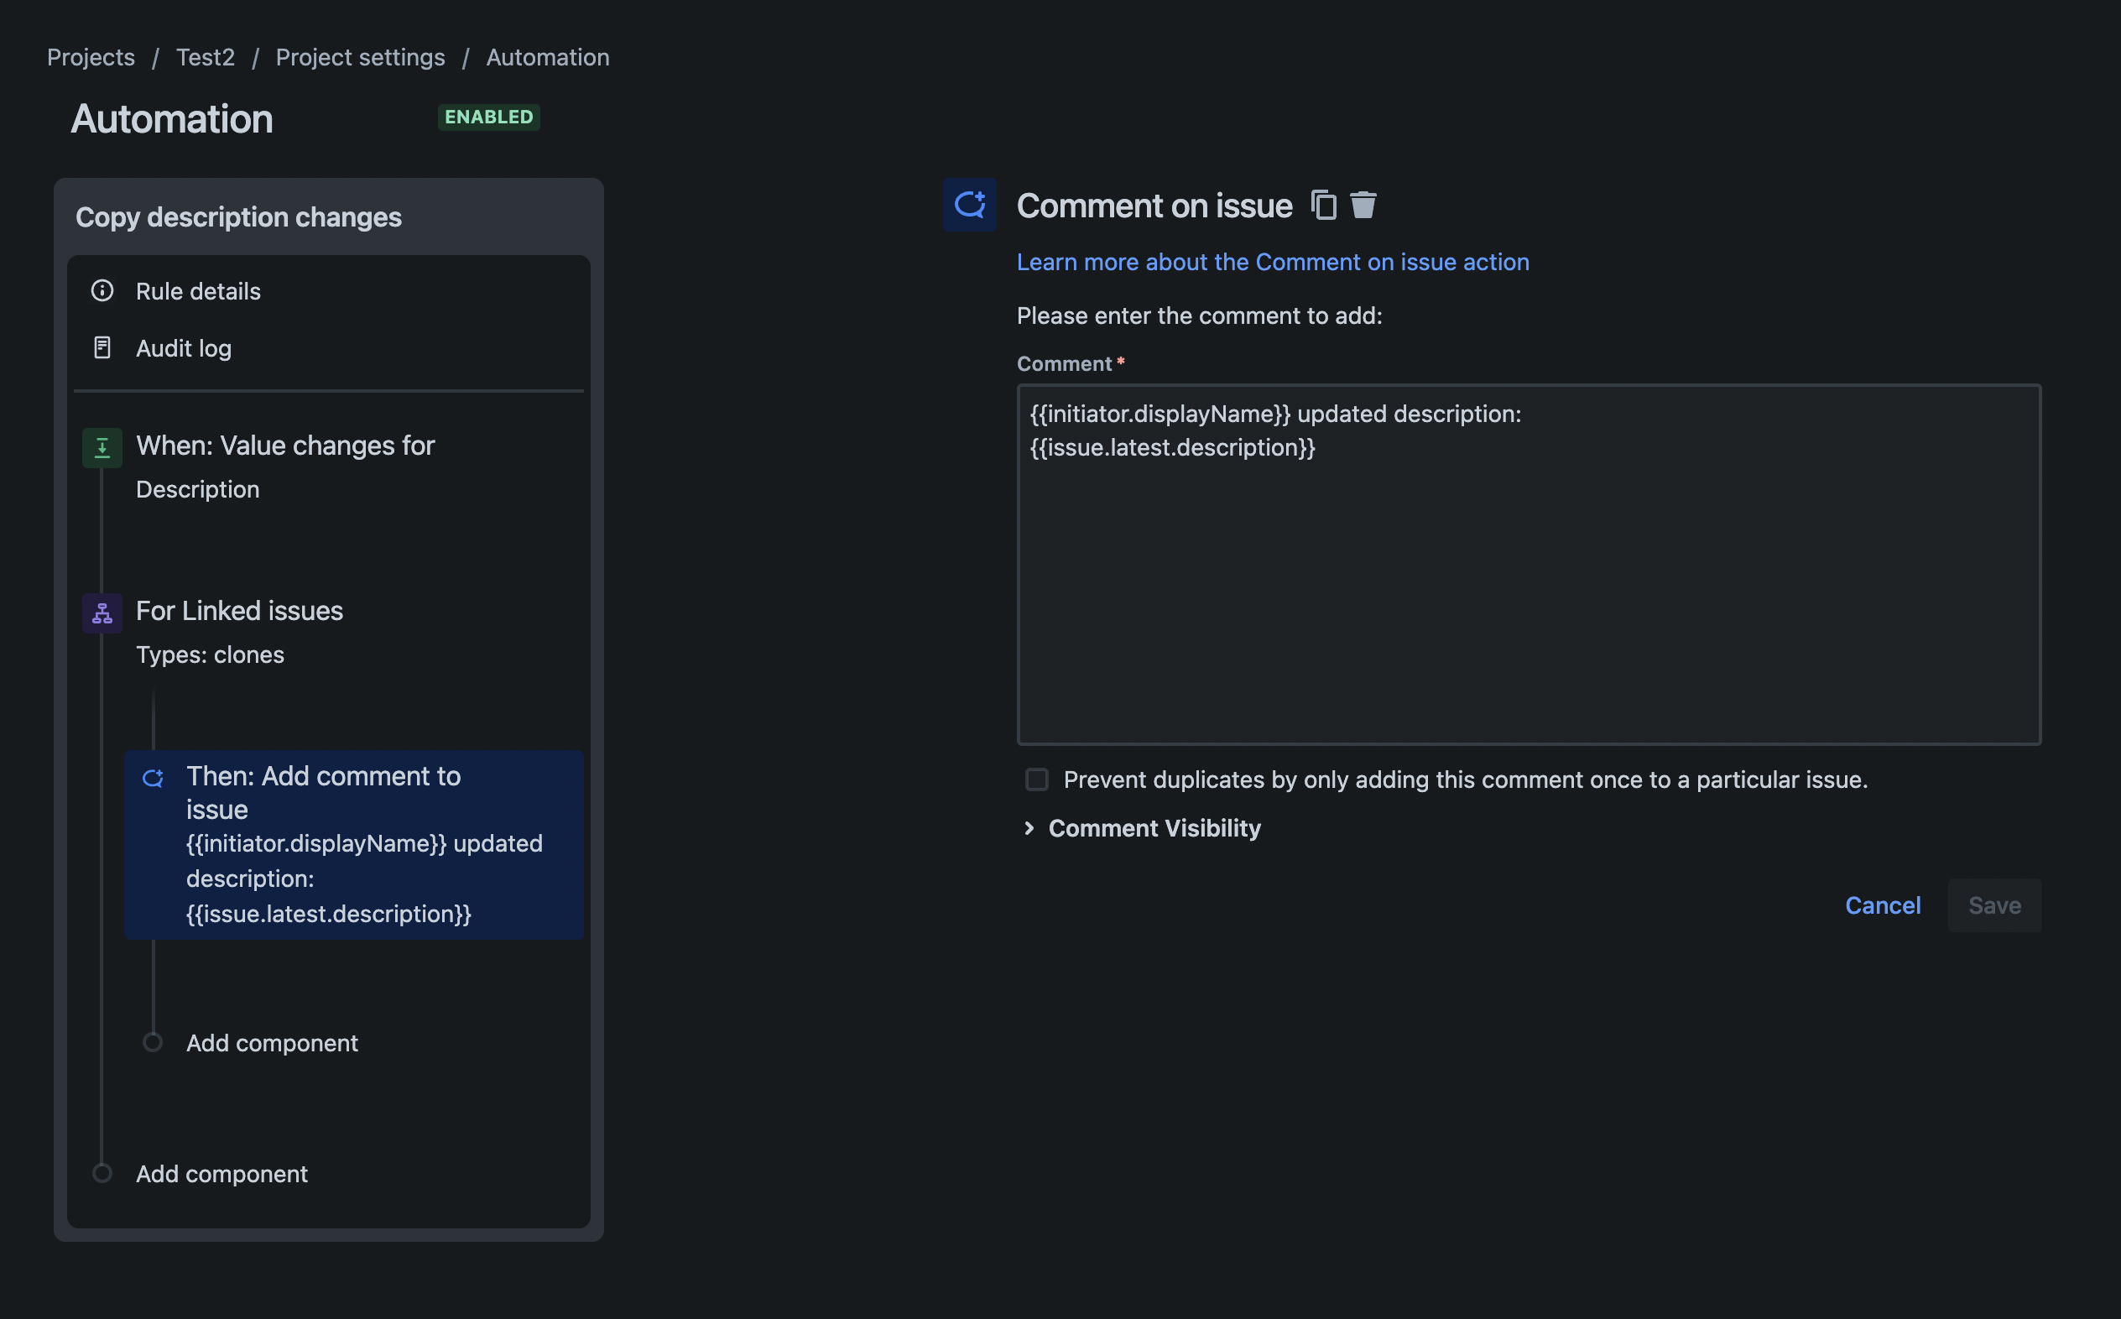Expand the When: Value changes for trigger
This screenshot has height=1319, width=2121.
[285, 445]
